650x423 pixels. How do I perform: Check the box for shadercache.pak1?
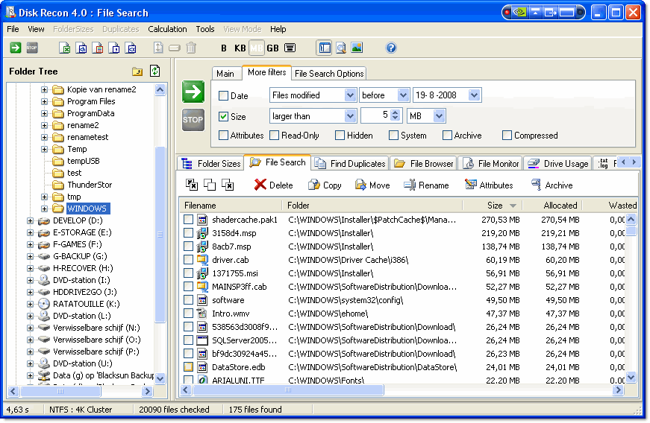pyautogui.click(x=188, y=220)
